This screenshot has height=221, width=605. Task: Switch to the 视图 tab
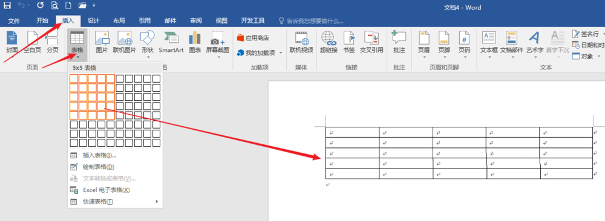pyautogui.click(x=221, y=21)
